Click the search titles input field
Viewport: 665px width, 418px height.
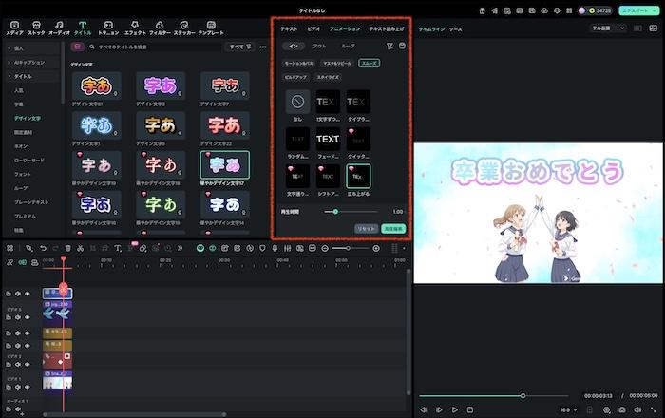(155, 47)
